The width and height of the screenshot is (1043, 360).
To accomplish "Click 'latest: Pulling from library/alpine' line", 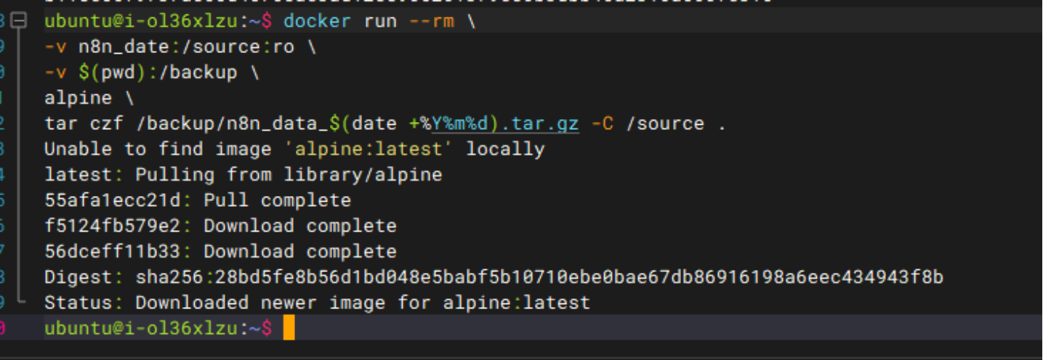I will point(243,175).
